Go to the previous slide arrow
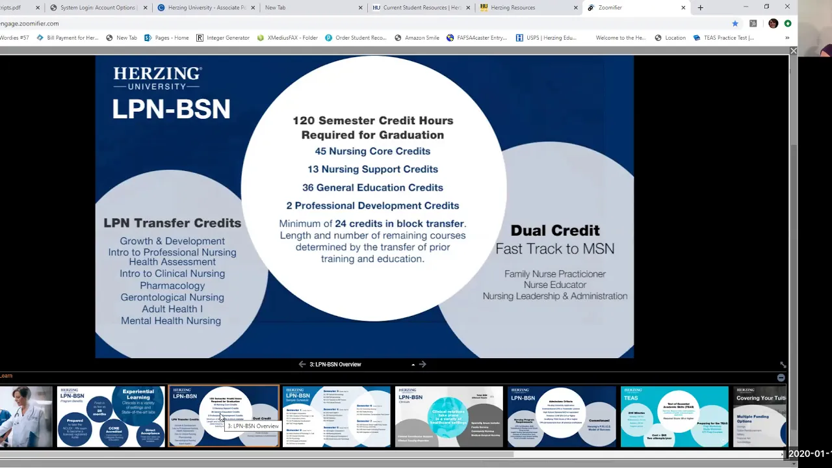The height and width of the screenshot is (468, 832). click(302, 364)
